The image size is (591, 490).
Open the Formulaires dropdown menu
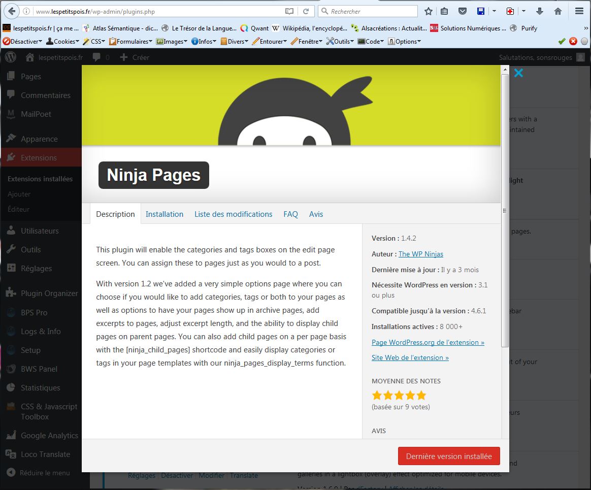click(131, 42)
